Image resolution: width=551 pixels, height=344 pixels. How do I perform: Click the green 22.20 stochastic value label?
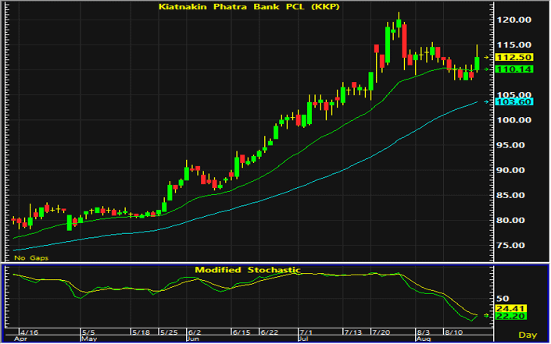[511, 316]
